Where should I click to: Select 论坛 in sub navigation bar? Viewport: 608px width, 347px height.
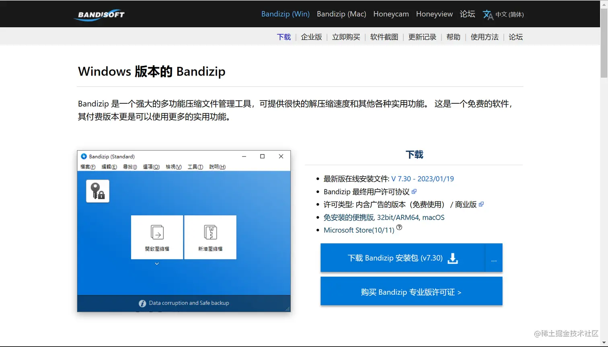[x=516, y=37]
